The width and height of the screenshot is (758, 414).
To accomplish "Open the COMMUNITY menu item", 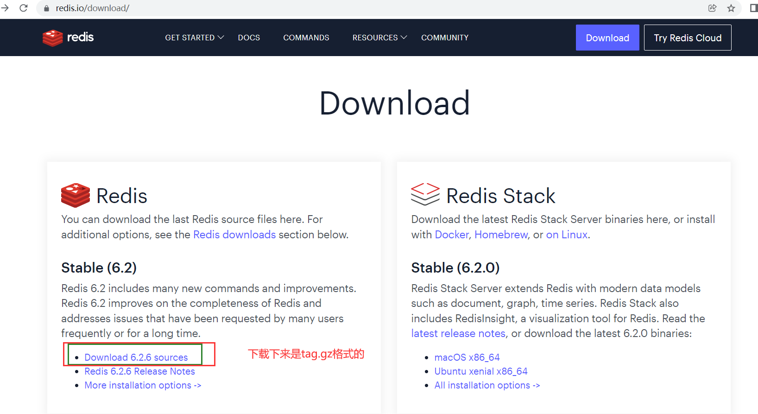I will pyautogui.click(x=445, y=38).
